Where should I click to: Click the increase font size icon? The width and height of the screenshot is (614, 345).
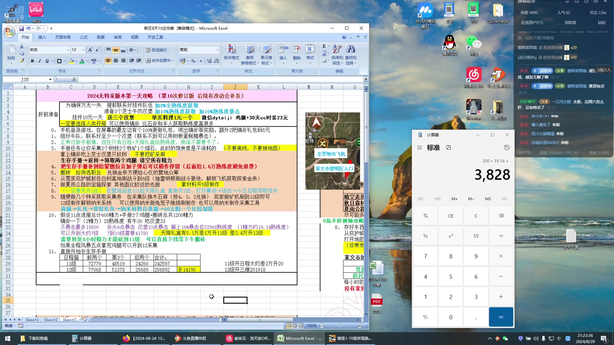pos(90,50)
